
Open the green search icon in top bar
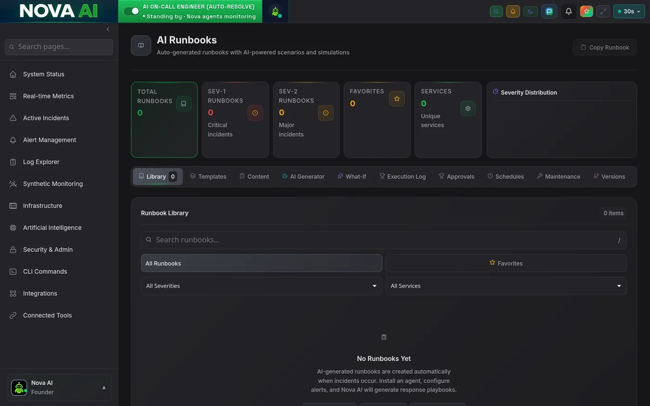pyautogui.click(x=496, y=11)
